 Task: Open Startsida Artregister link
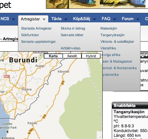click(36, 28)
